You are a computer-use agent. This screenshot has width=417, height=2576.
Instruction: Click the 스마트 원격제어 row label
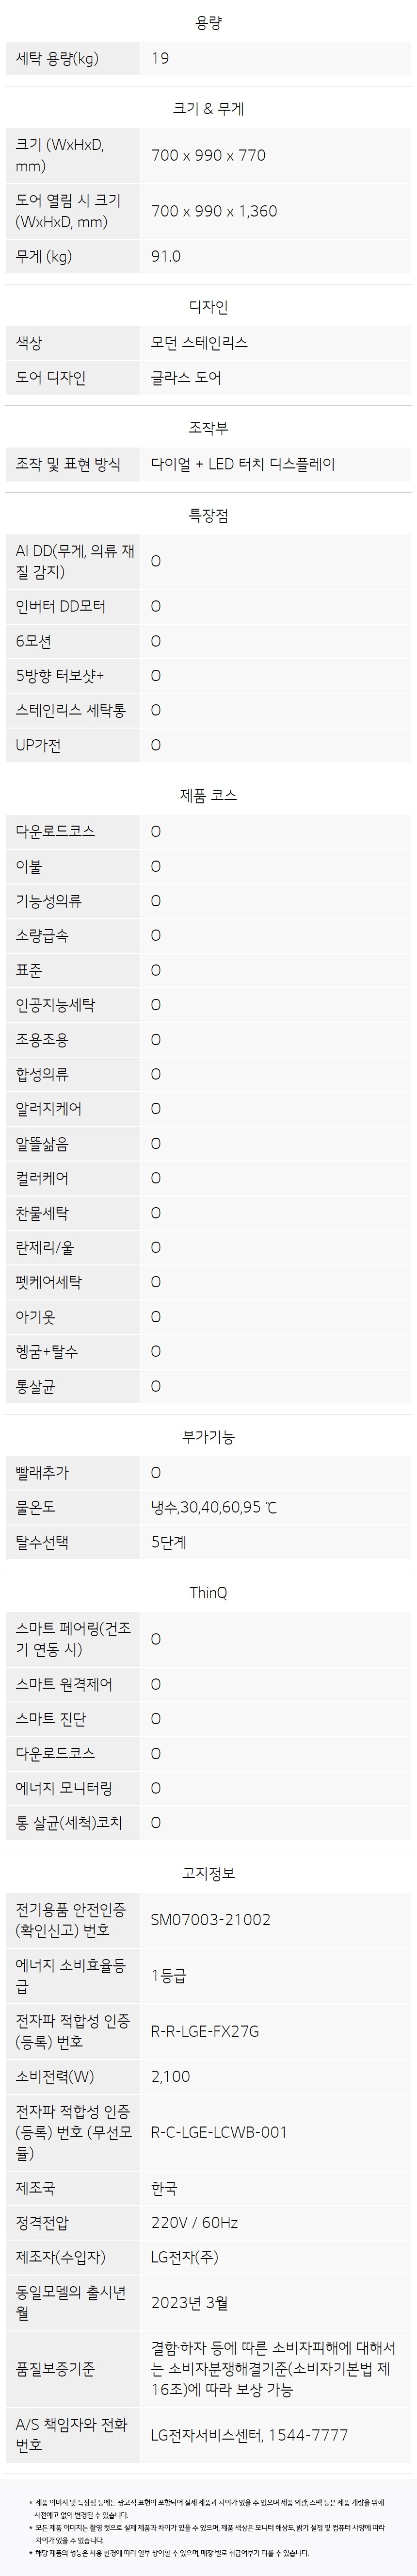click(x=64, y=1685)
